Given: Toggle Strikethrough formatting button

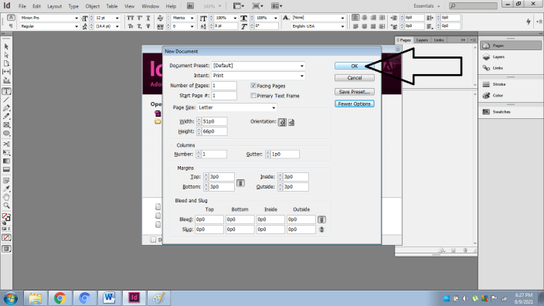Looking at the screenshot, I should (x=148, y=26).
